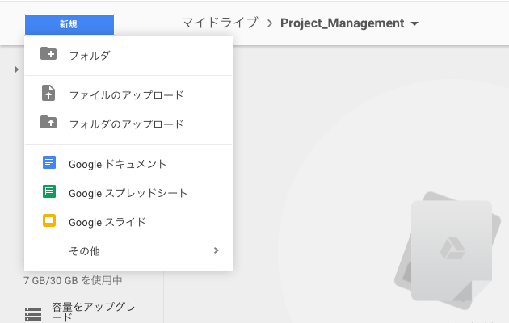Viewport: 509px width, 323px height.
Task: Choose ファイルのアップロード option
Action: [x=128, y=95]
